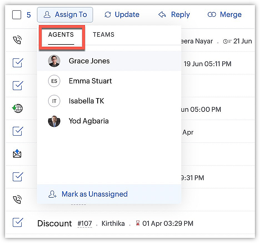Uncheck the ticket dated 19 Jun 05:11 PM
Viewport: 260px width, 243px height.
tap(17, 63)
